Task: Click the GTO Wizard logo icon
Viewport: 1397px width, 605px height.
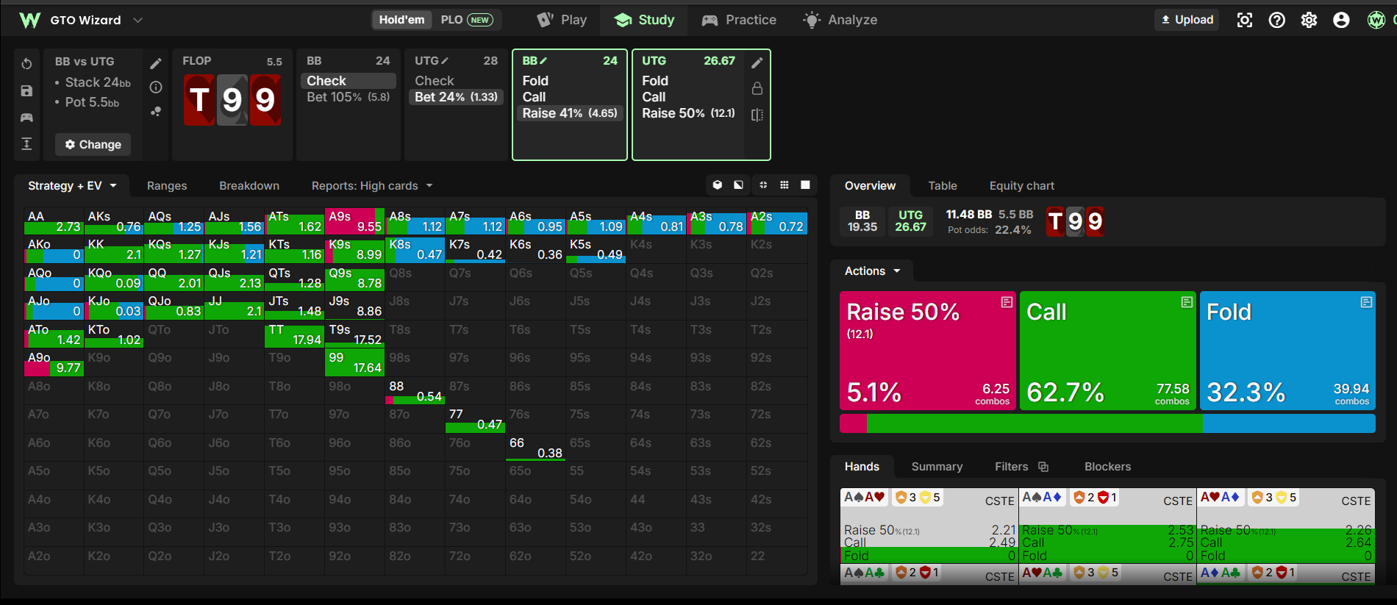Action: 29,20
